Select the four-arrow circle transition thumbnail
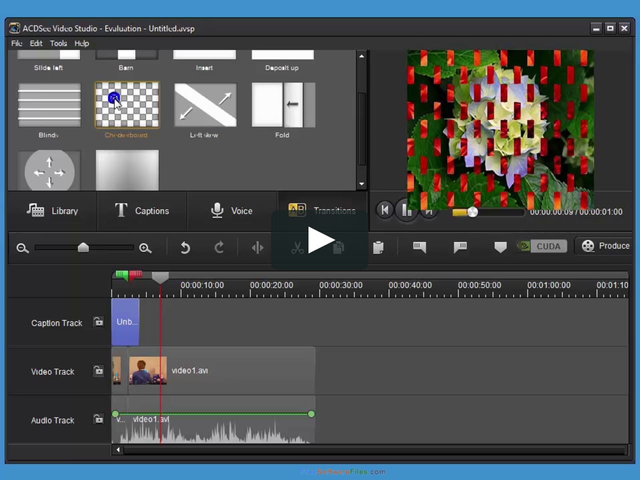 click(x=49, y=170)
